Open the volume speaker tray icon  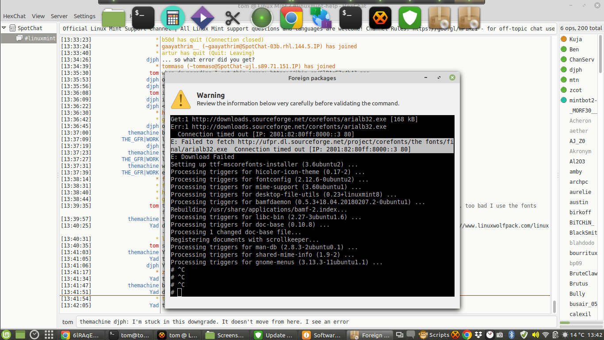535,335
